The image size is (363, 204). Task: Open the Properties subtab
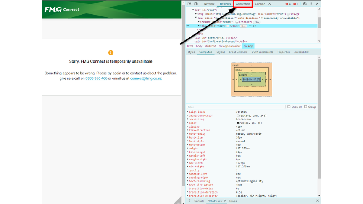[284, 52]
